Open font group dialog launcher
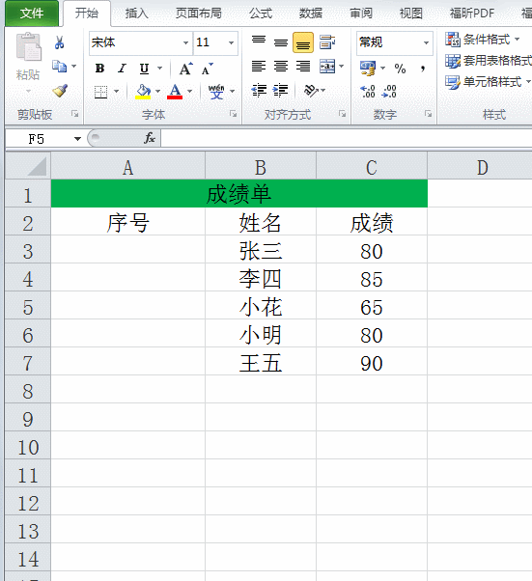 pos(233,114)
